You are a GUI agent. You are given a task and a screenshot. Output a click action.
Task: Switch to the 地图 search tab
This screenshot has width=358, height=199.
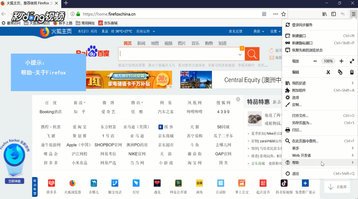pyautogui.click(x=155, y=43)
